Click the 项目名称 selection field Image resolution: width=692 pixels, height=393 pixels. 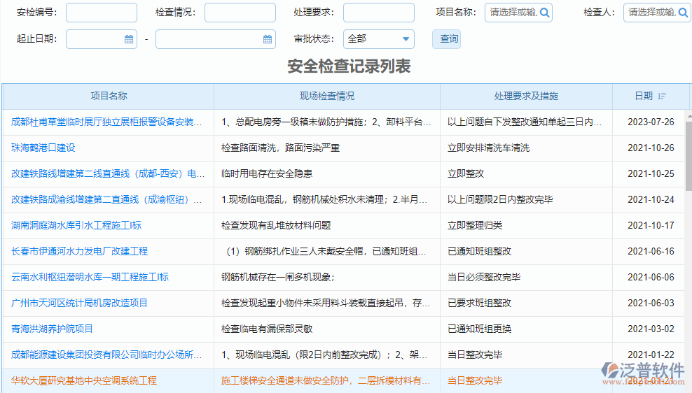click(518, 13)
